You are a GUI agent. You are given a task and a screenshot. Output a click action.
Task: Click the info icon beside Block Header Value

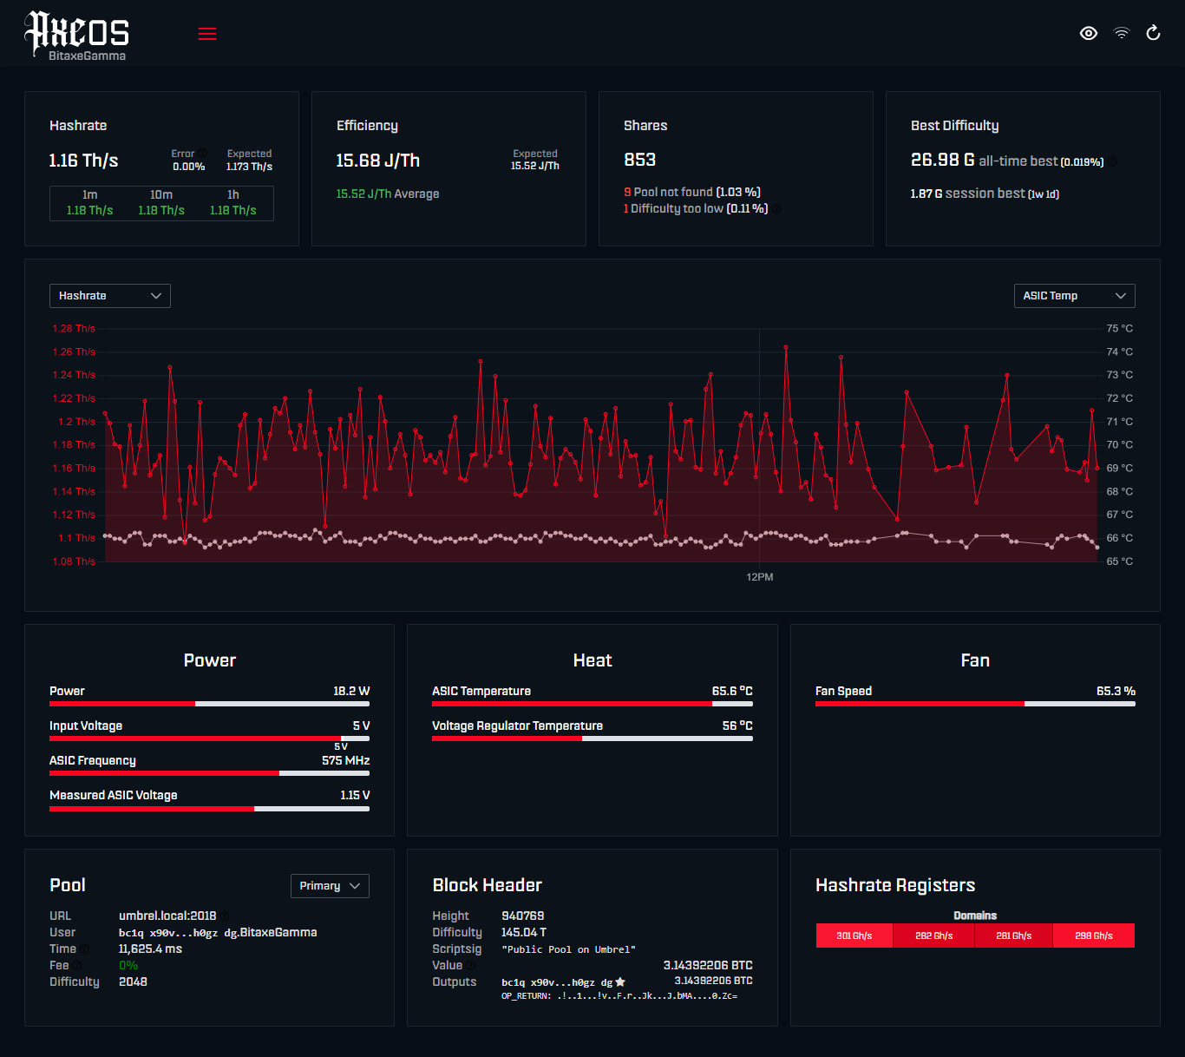471,965
